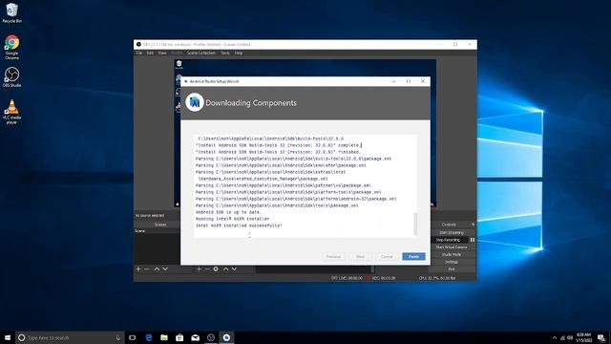Open the volume icon in system tray

tap(570, 337)
